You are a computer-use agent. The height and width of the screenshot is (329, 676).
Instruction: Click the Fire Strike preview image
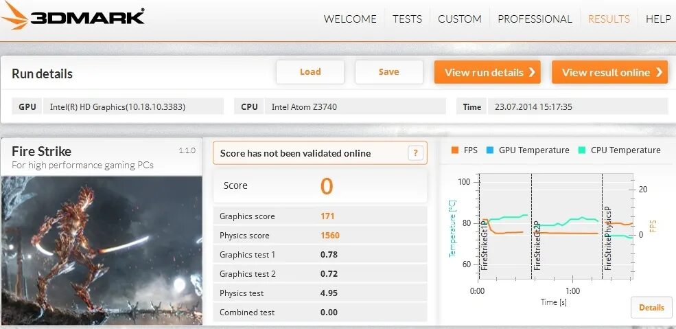102,250
